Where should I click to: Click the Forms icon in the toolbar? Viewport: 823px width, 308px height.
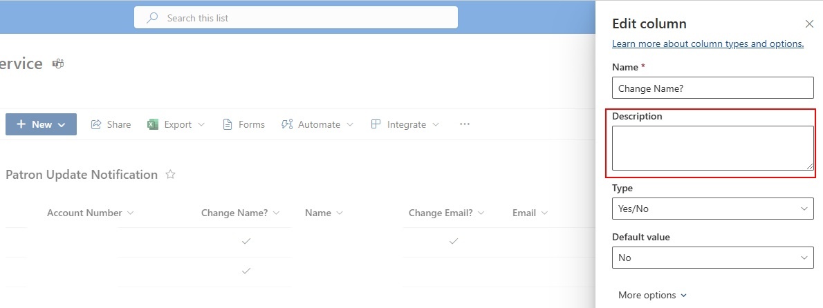228,124
